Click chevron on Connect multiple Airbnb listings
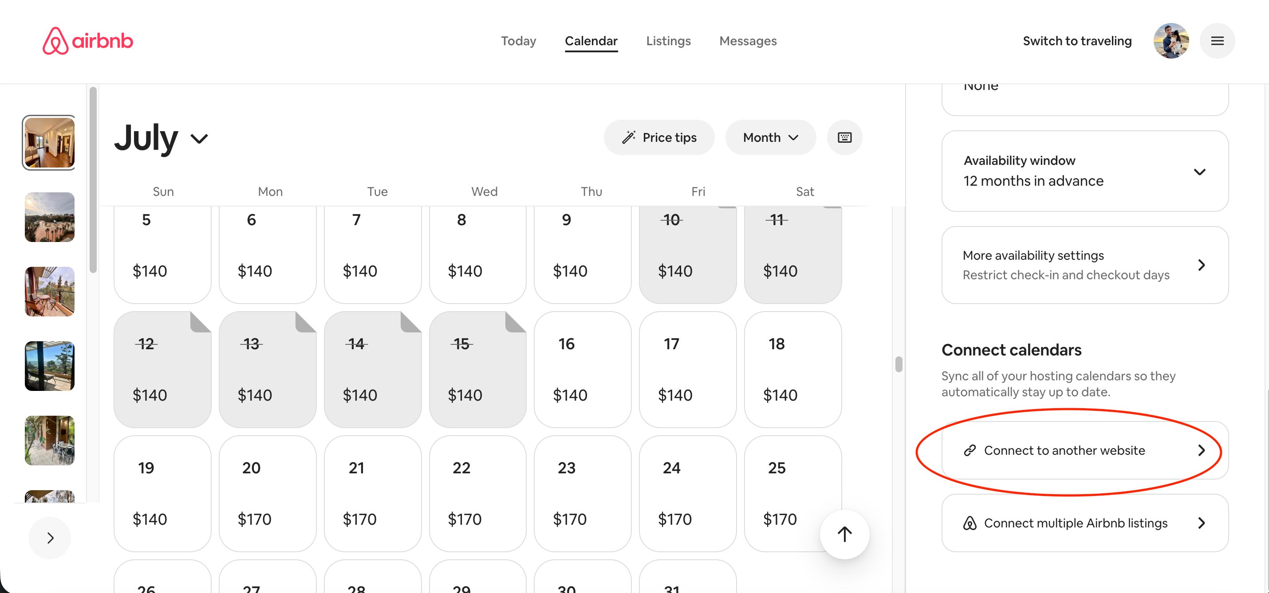The image size is (1269, 593). click(x=1202, y=523)
